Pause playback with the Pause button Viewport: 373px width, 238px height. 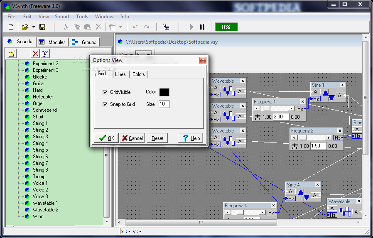pyautogui.click(x=202, y=27)
